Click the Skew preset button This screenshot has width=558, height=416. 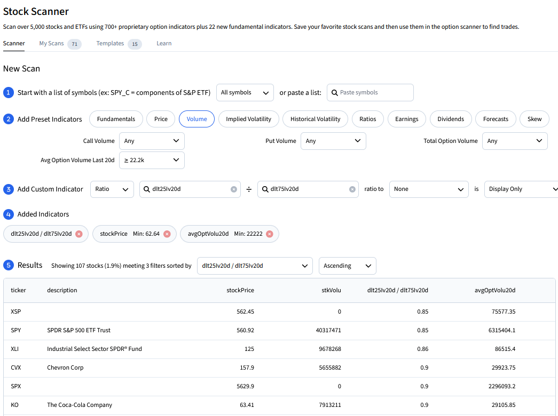coord(534,119)
